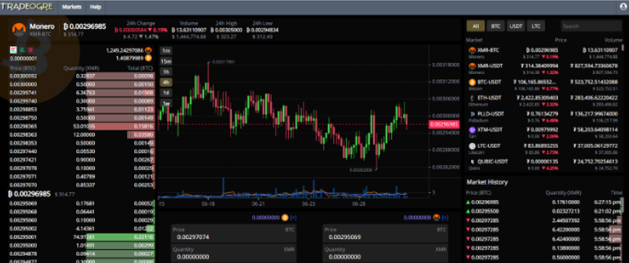The width and height of the screenshot is (629, 263).
Task: Open the Help menu
Action: click(x=95, y=7)
